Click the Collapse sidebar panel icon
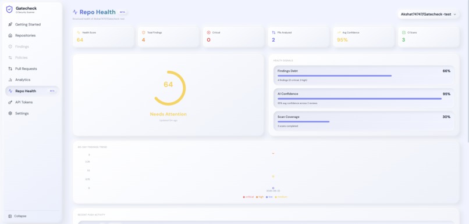The height and width of the screenshot is (224, 469). pyautogui.click(x=10, y=216)
